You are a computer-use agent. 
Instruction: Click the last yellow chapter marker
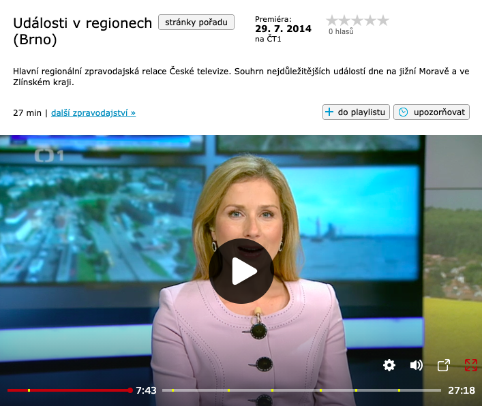click(399, 390)
